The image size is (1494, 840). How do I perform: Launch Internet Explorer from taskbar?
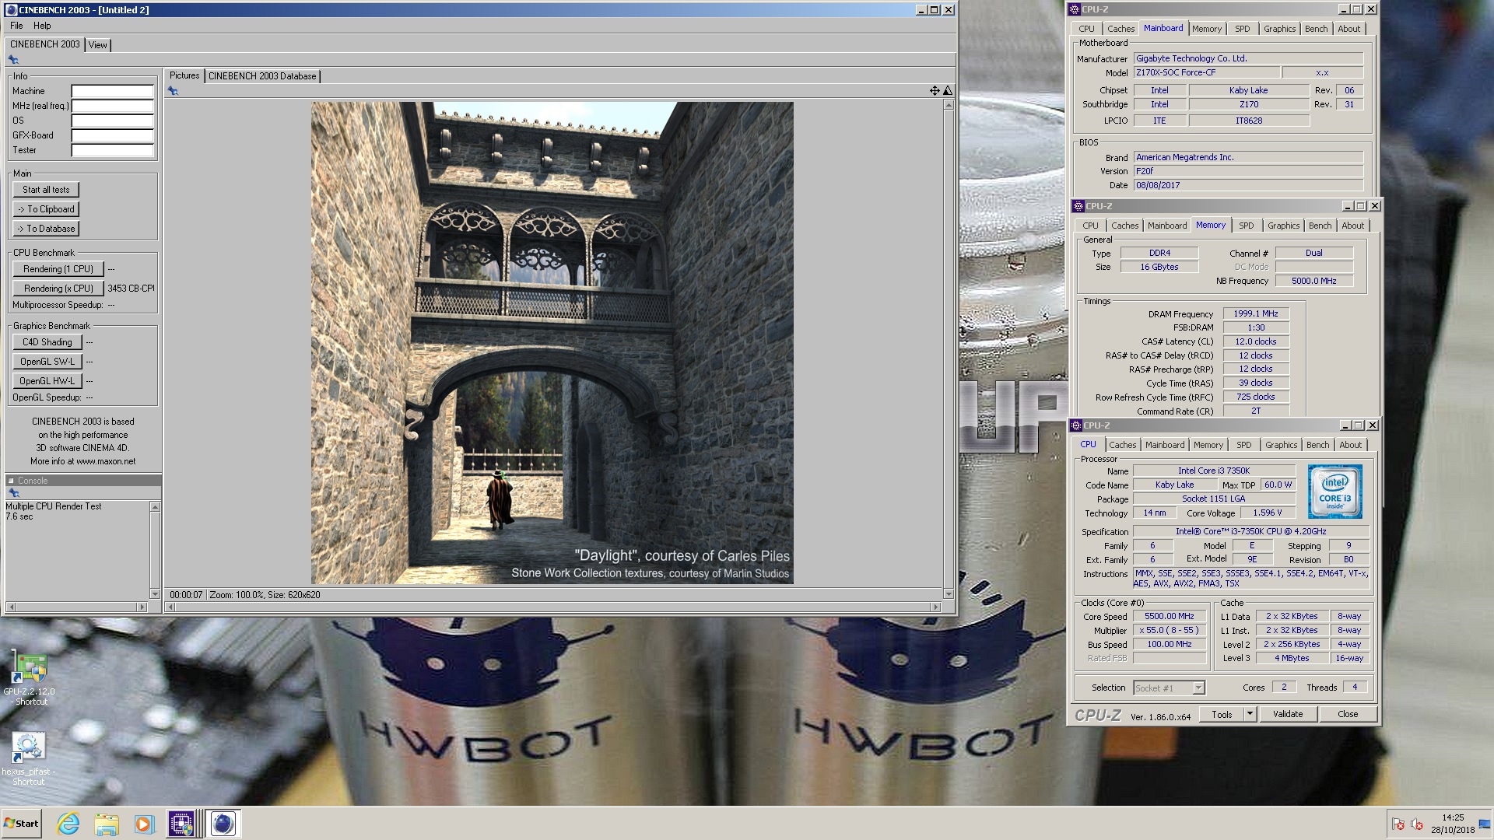click(68, 824)
